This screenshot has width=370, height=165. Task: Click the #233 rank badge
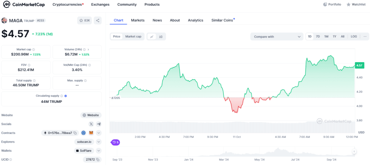click(x=41, y=21)
